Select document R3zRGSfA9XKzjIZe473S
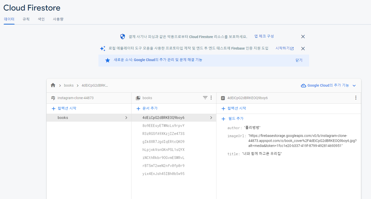The height and width of the screenshot is (199, 371). (174, 134)
